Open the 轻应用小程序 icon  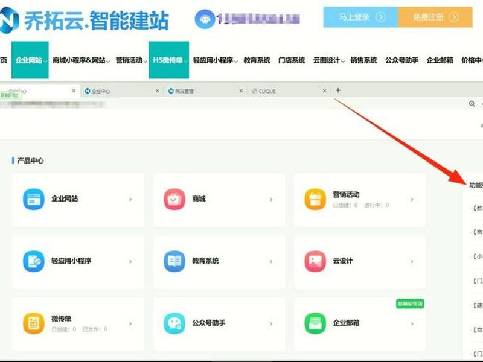tap(34, 261)
